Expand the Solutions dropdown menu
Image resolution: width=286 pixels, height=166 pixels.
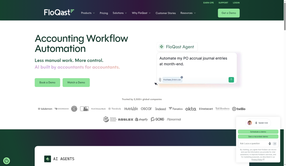[120, 13]
